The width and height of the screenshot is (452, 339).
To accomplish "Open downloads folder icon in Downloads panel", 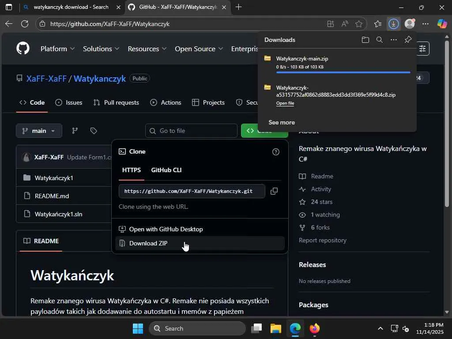I will (365, 40).
